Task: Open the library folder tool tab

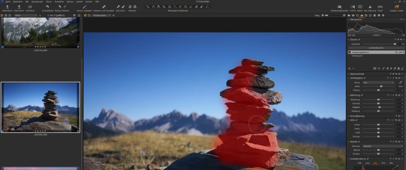Action: [349, 15]
